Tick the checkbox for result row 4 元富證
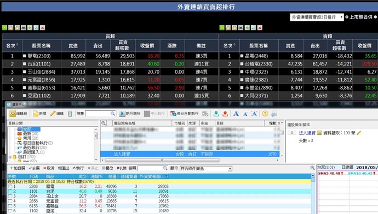This screenshot has height=214, width=378. tap(10, 201)
